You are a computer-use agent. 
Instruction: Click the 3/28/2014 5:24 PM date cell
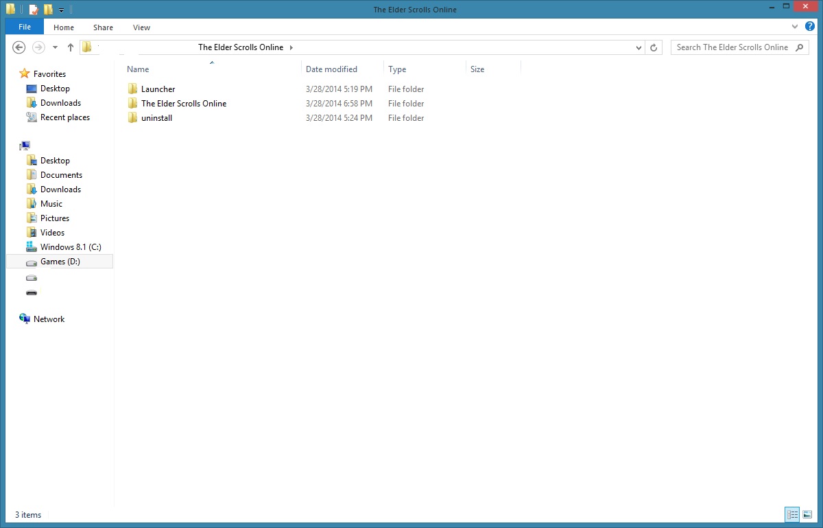point(339,118)
